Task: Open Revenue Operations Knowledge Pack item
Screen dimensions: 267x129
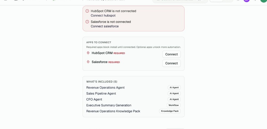Action: (113, 111)
